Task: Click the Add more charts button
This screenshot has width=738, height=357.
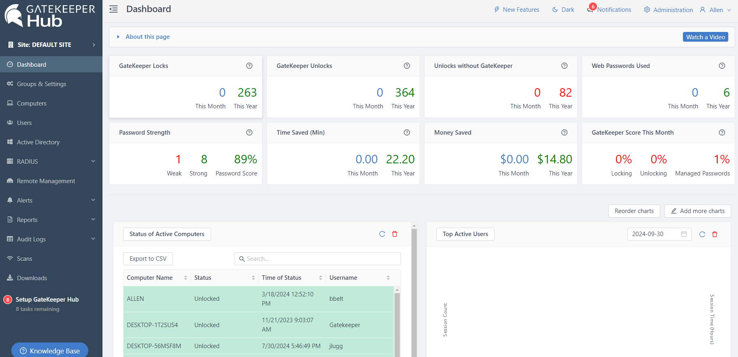Action: [697, 211]
